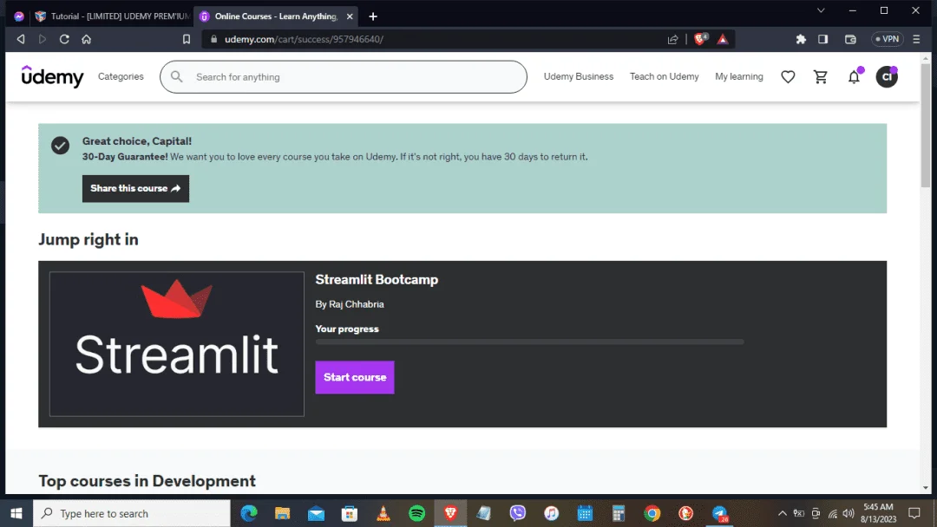This screenshot has width=937, height=527.
Task: Open the Brave hamburger menu
Action: 916,39
